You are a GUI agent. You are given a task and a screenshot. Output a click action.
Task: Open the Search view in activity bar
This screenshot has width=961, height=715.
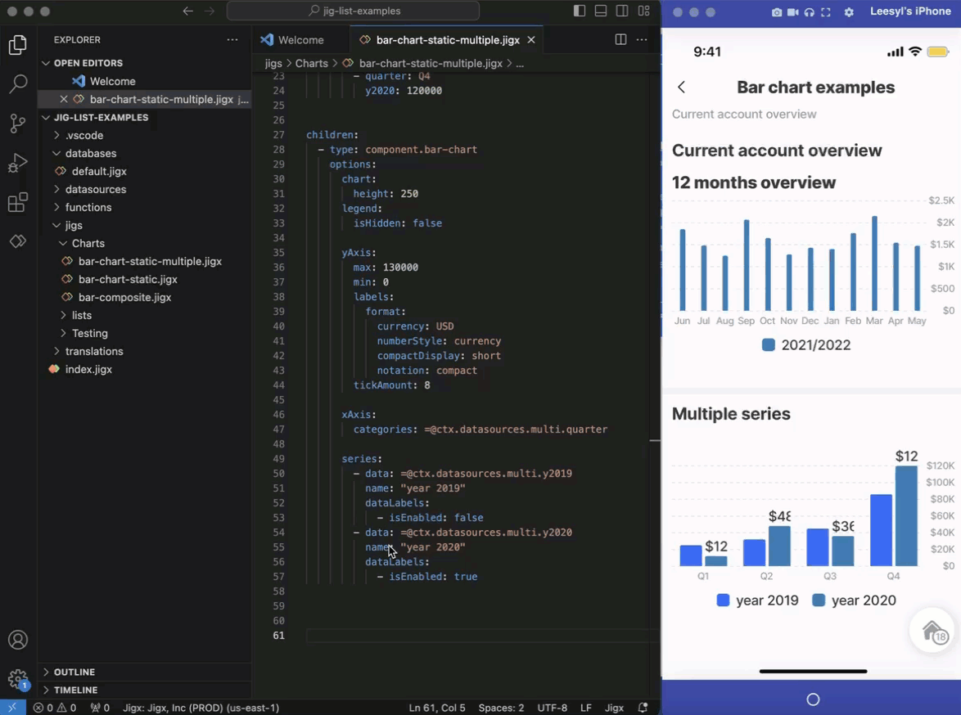click(x=18, y=83)
